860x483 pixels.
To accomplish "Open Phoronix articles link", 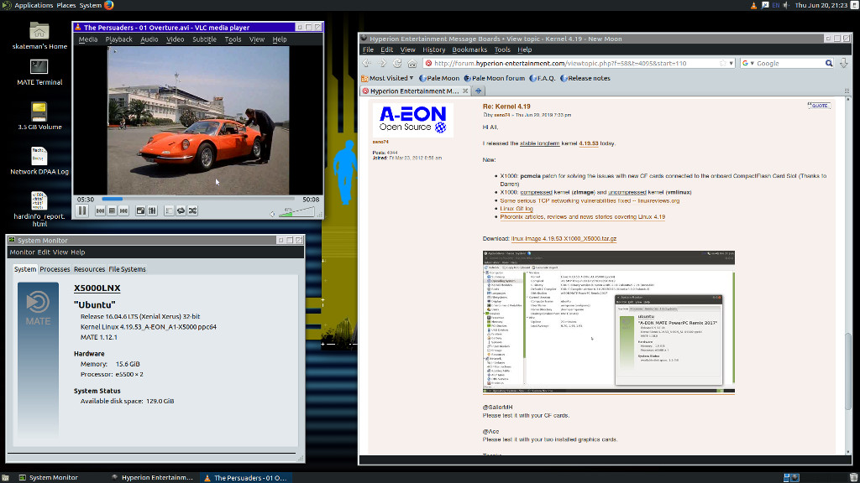I will click(583, 217).
